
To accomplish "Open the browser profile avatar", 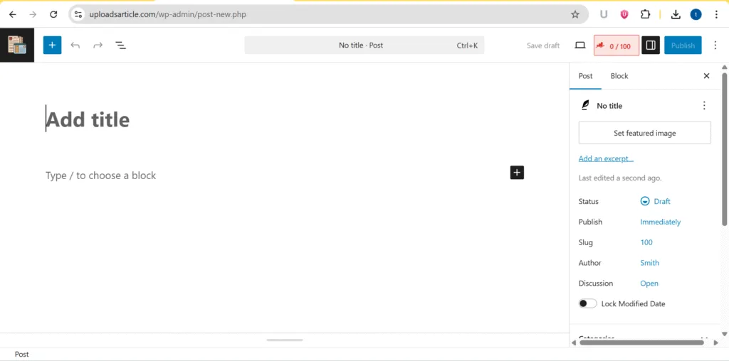I will click(x=696, y=14).
